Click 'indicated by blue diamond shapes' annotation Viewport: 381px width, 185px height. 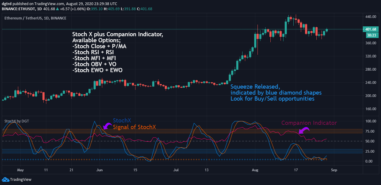(x=276, y=93)
